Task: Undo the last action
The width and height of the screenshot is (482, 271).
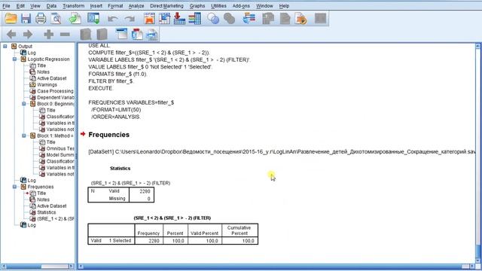Action: (113, 19)
